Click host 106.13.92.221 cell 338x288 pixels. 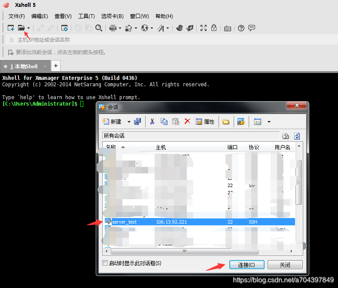tap(171, 222)
